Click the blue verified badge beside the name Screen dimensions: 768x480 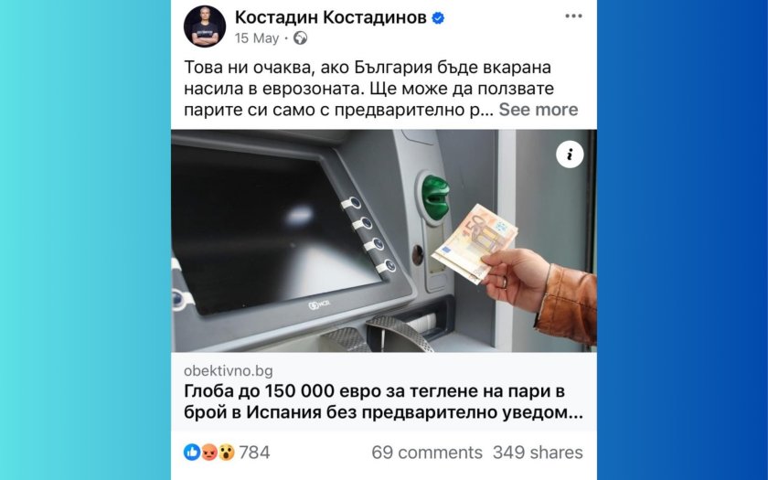[438, 18]
